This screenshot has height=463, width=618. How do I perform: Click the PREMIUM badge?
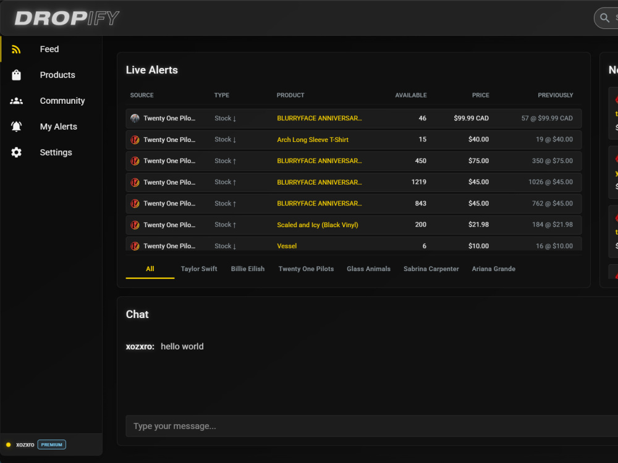tap(52, 444)
